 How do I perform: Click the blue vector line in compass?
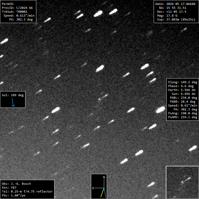(105, 193)
